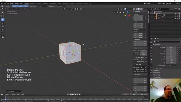Select the Annotate pencil tool
181x102 pixels.
click(x=3, y=33)
